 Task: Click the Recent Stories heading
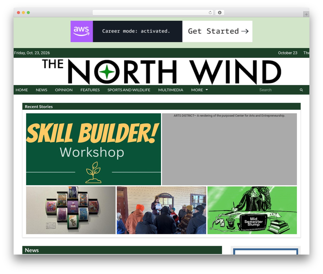(x=39, y=107)
